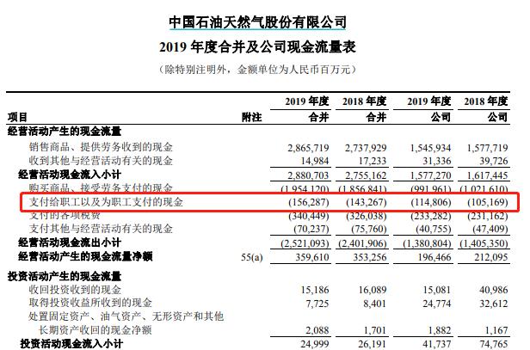Click row label 长期资产收回的现金净额
This screenshot has height=350, width=530.
point(96,329)
